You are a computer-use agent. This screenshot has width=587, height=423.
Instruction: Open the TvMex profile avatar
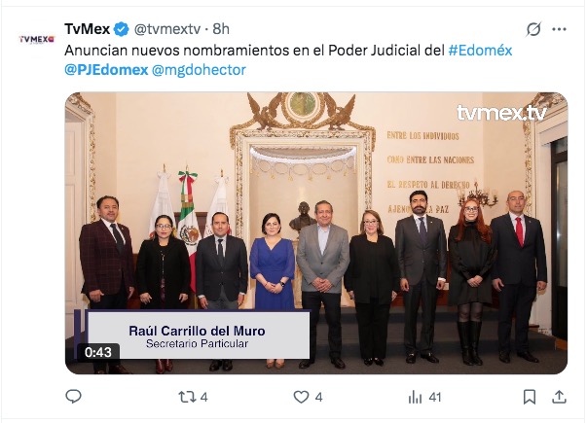point(37,39)
